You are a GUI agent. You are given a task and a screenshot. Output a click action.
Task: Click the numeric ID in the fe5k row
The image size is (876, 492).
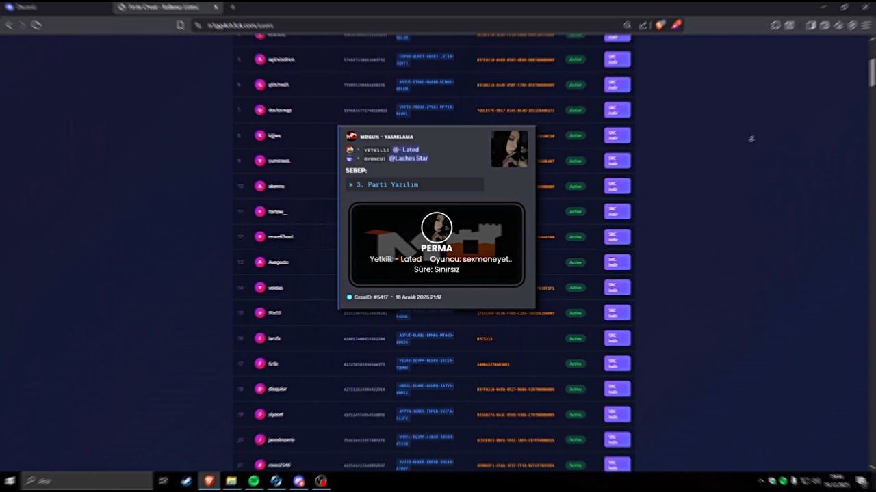click(364, 364)
